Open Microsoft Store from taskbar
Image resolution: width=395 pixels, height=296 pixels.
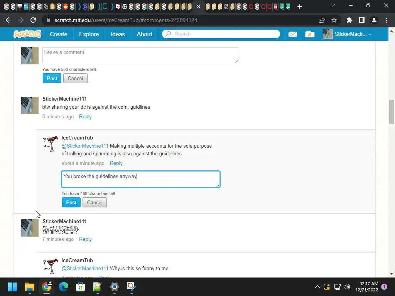(80, 287)
